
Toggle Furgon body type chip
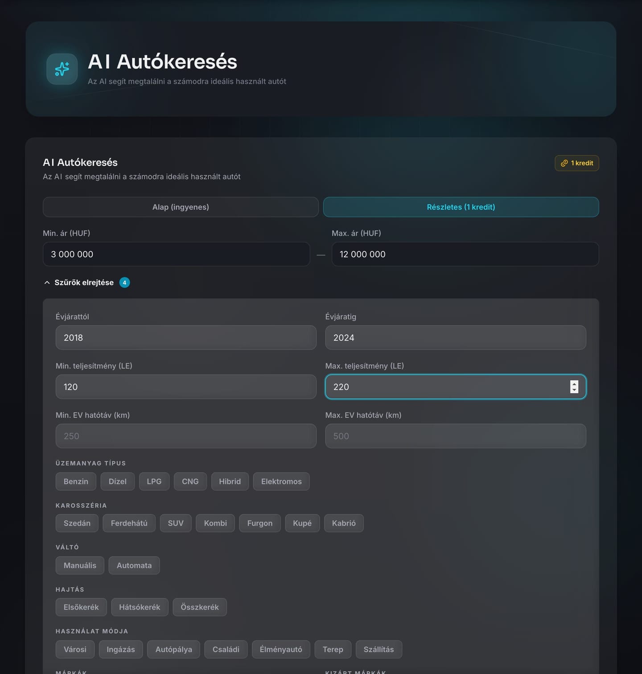pyautogui.click(x=260, y=523)
